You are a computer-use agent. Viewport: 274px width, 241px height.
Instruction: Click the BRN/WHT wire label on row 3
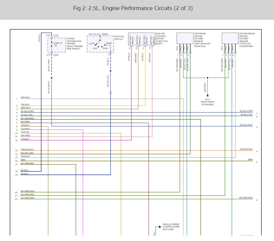[x=26, y=108]
